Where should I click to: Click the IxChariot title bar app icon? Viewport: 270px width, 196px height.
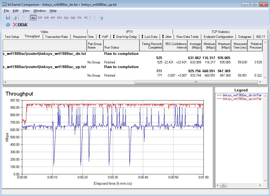coord(4,4)
